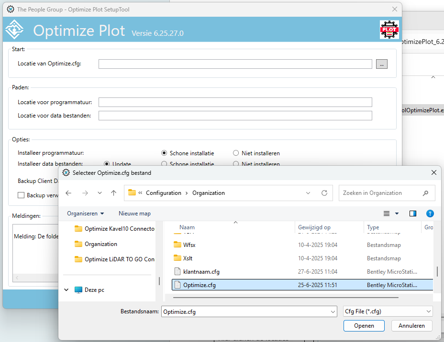Open the view layout options icon

(387, 214)
